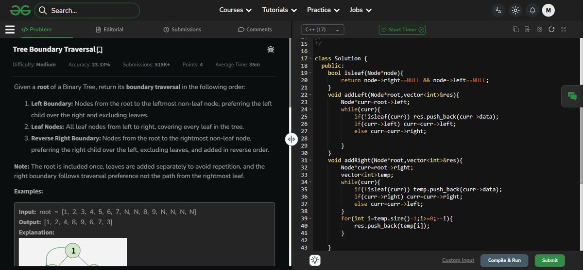This screenshot has width=583, height=270.
Task: Switch to the Comments tab
Action: click(255, 30)
